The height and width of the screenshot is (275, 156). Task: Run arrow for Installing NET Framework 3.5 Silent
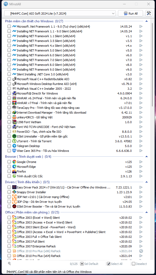click(141, 41)
